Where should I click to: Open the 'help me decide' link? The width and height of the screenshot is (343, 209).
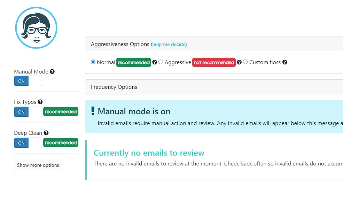[x=169, y=45]
